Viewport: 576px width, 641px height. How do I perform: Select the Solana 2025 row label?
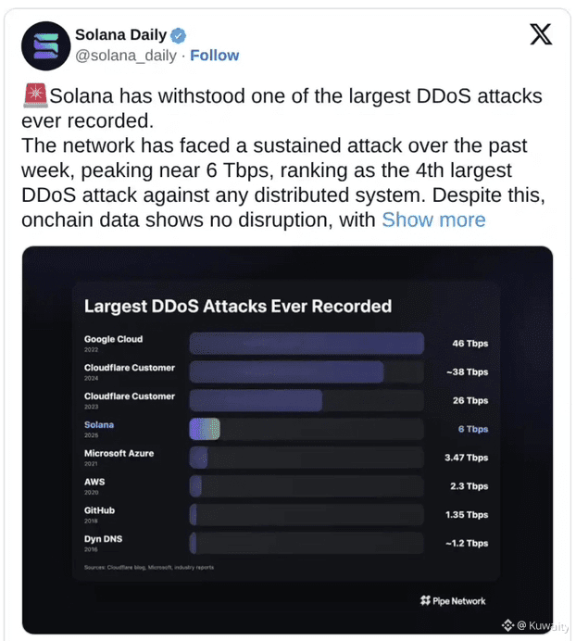99,429
